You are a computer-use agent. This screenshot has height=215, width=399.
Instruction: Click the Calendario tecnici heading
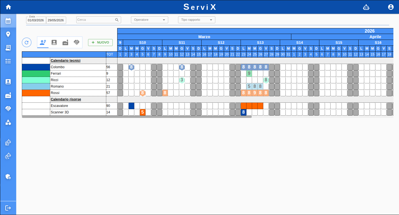66,61
